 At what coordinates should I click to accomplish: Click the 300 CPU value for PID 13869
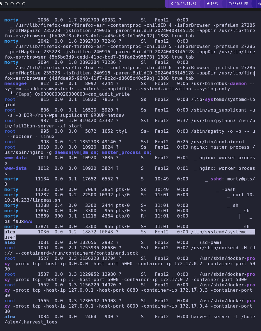(x=58, y=216)
